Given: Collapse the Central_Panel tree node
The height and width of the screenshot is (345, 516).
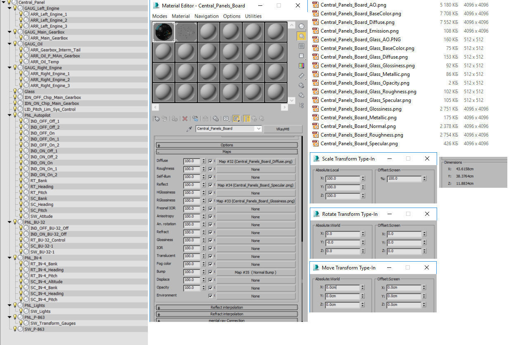Looking at the screenshot, I should click(4, 2).
